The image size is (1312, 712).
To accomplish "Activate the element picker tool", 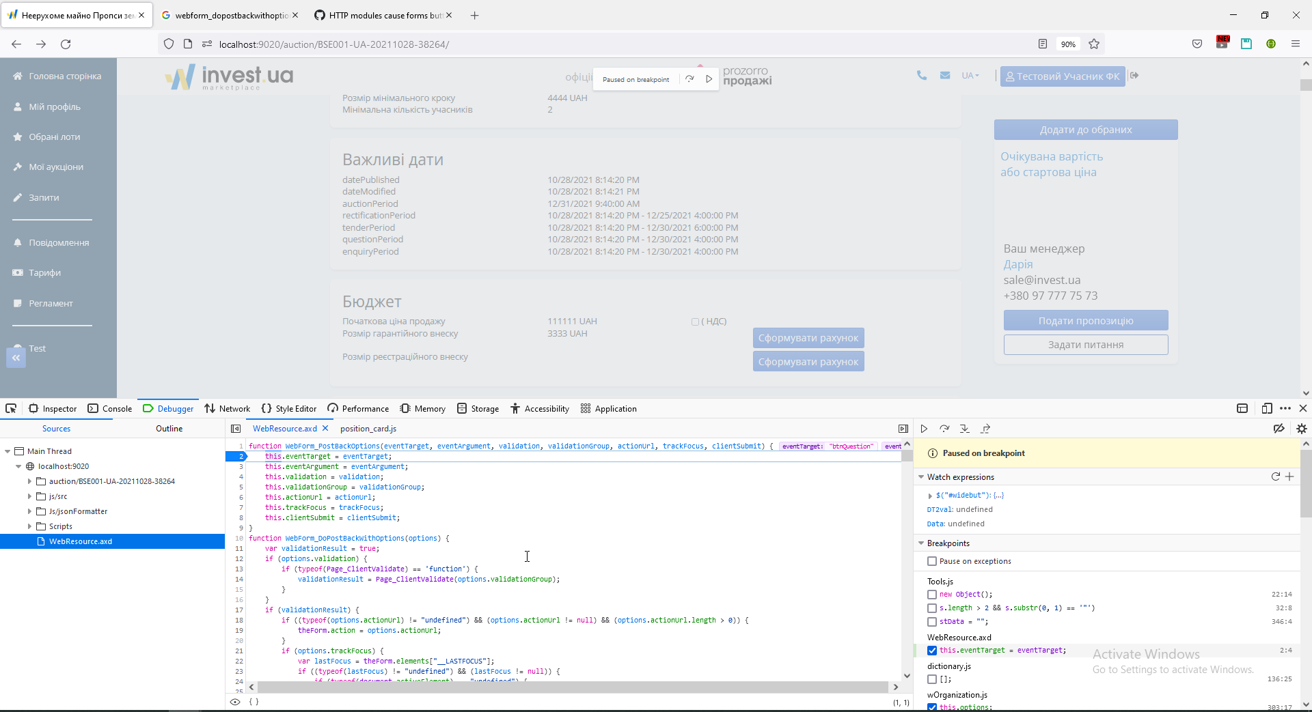I will click(11, 408).
